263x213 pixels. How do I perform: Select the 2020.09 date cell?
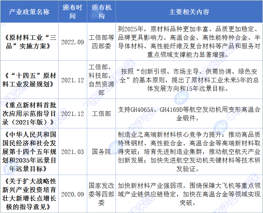pyautogui.click(x=72, y=194)
